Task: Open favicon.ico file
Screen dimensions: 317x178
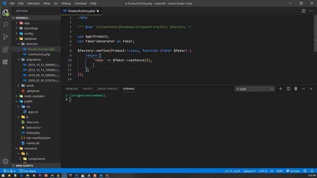Action: pyautogui.click(x=33, y=128)
